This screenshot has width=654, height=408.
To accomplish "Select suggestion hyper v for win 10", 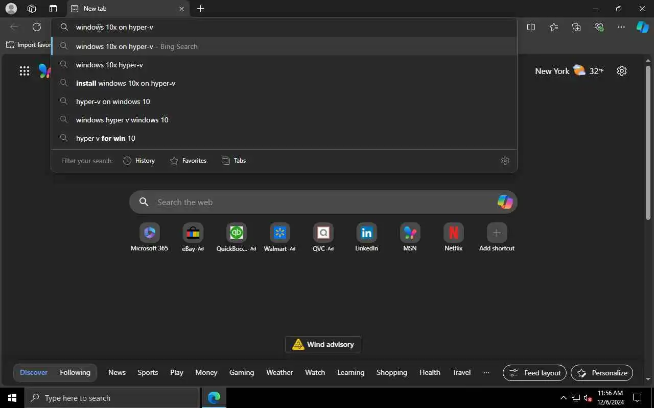I will pos(284,138).
